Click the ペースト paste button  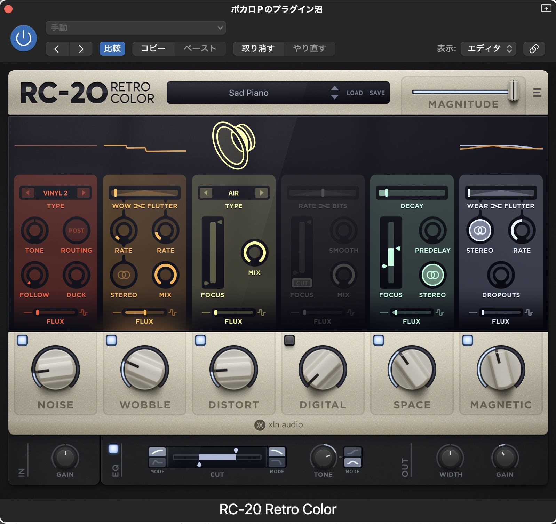200,49
